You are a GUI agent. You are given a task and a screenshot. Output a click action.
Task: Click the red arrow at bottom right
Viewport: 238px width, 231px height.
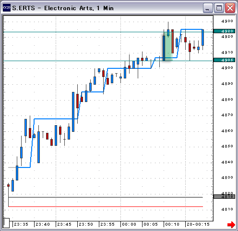coord(231,224)
